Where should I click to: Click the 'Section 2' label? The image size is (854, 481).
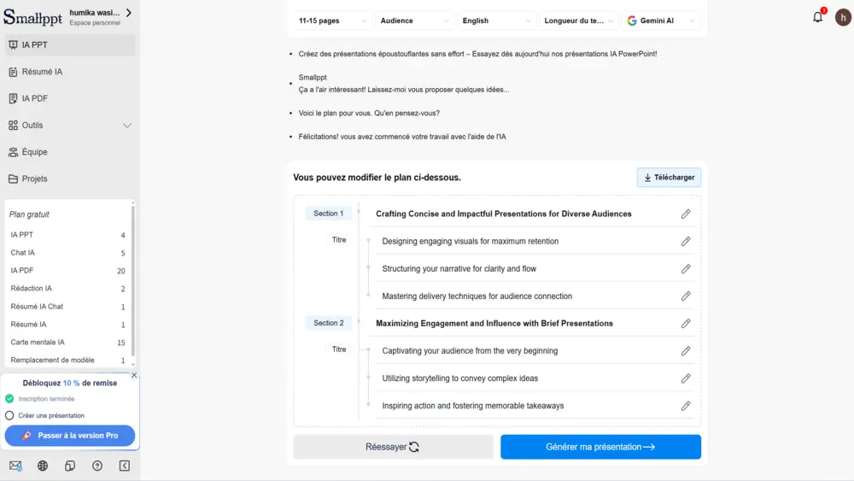329,323
